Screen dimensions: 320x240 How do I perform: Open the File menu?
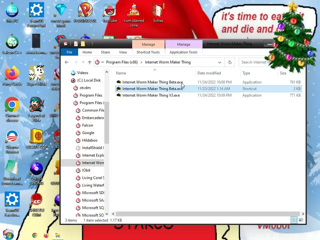69,52
